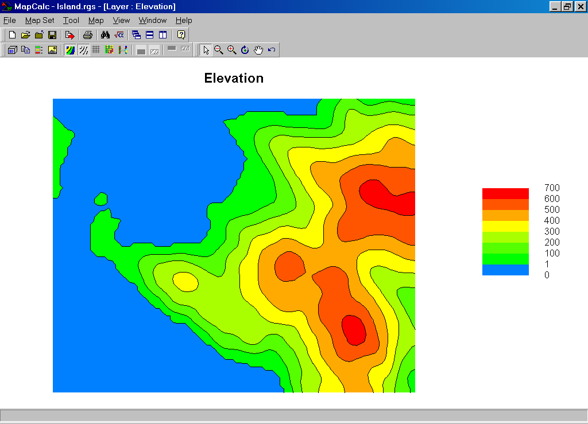The width and height of the screenshot is (588, 424).
Task: Click the binoculars find icon
Action: coord(106,35)
